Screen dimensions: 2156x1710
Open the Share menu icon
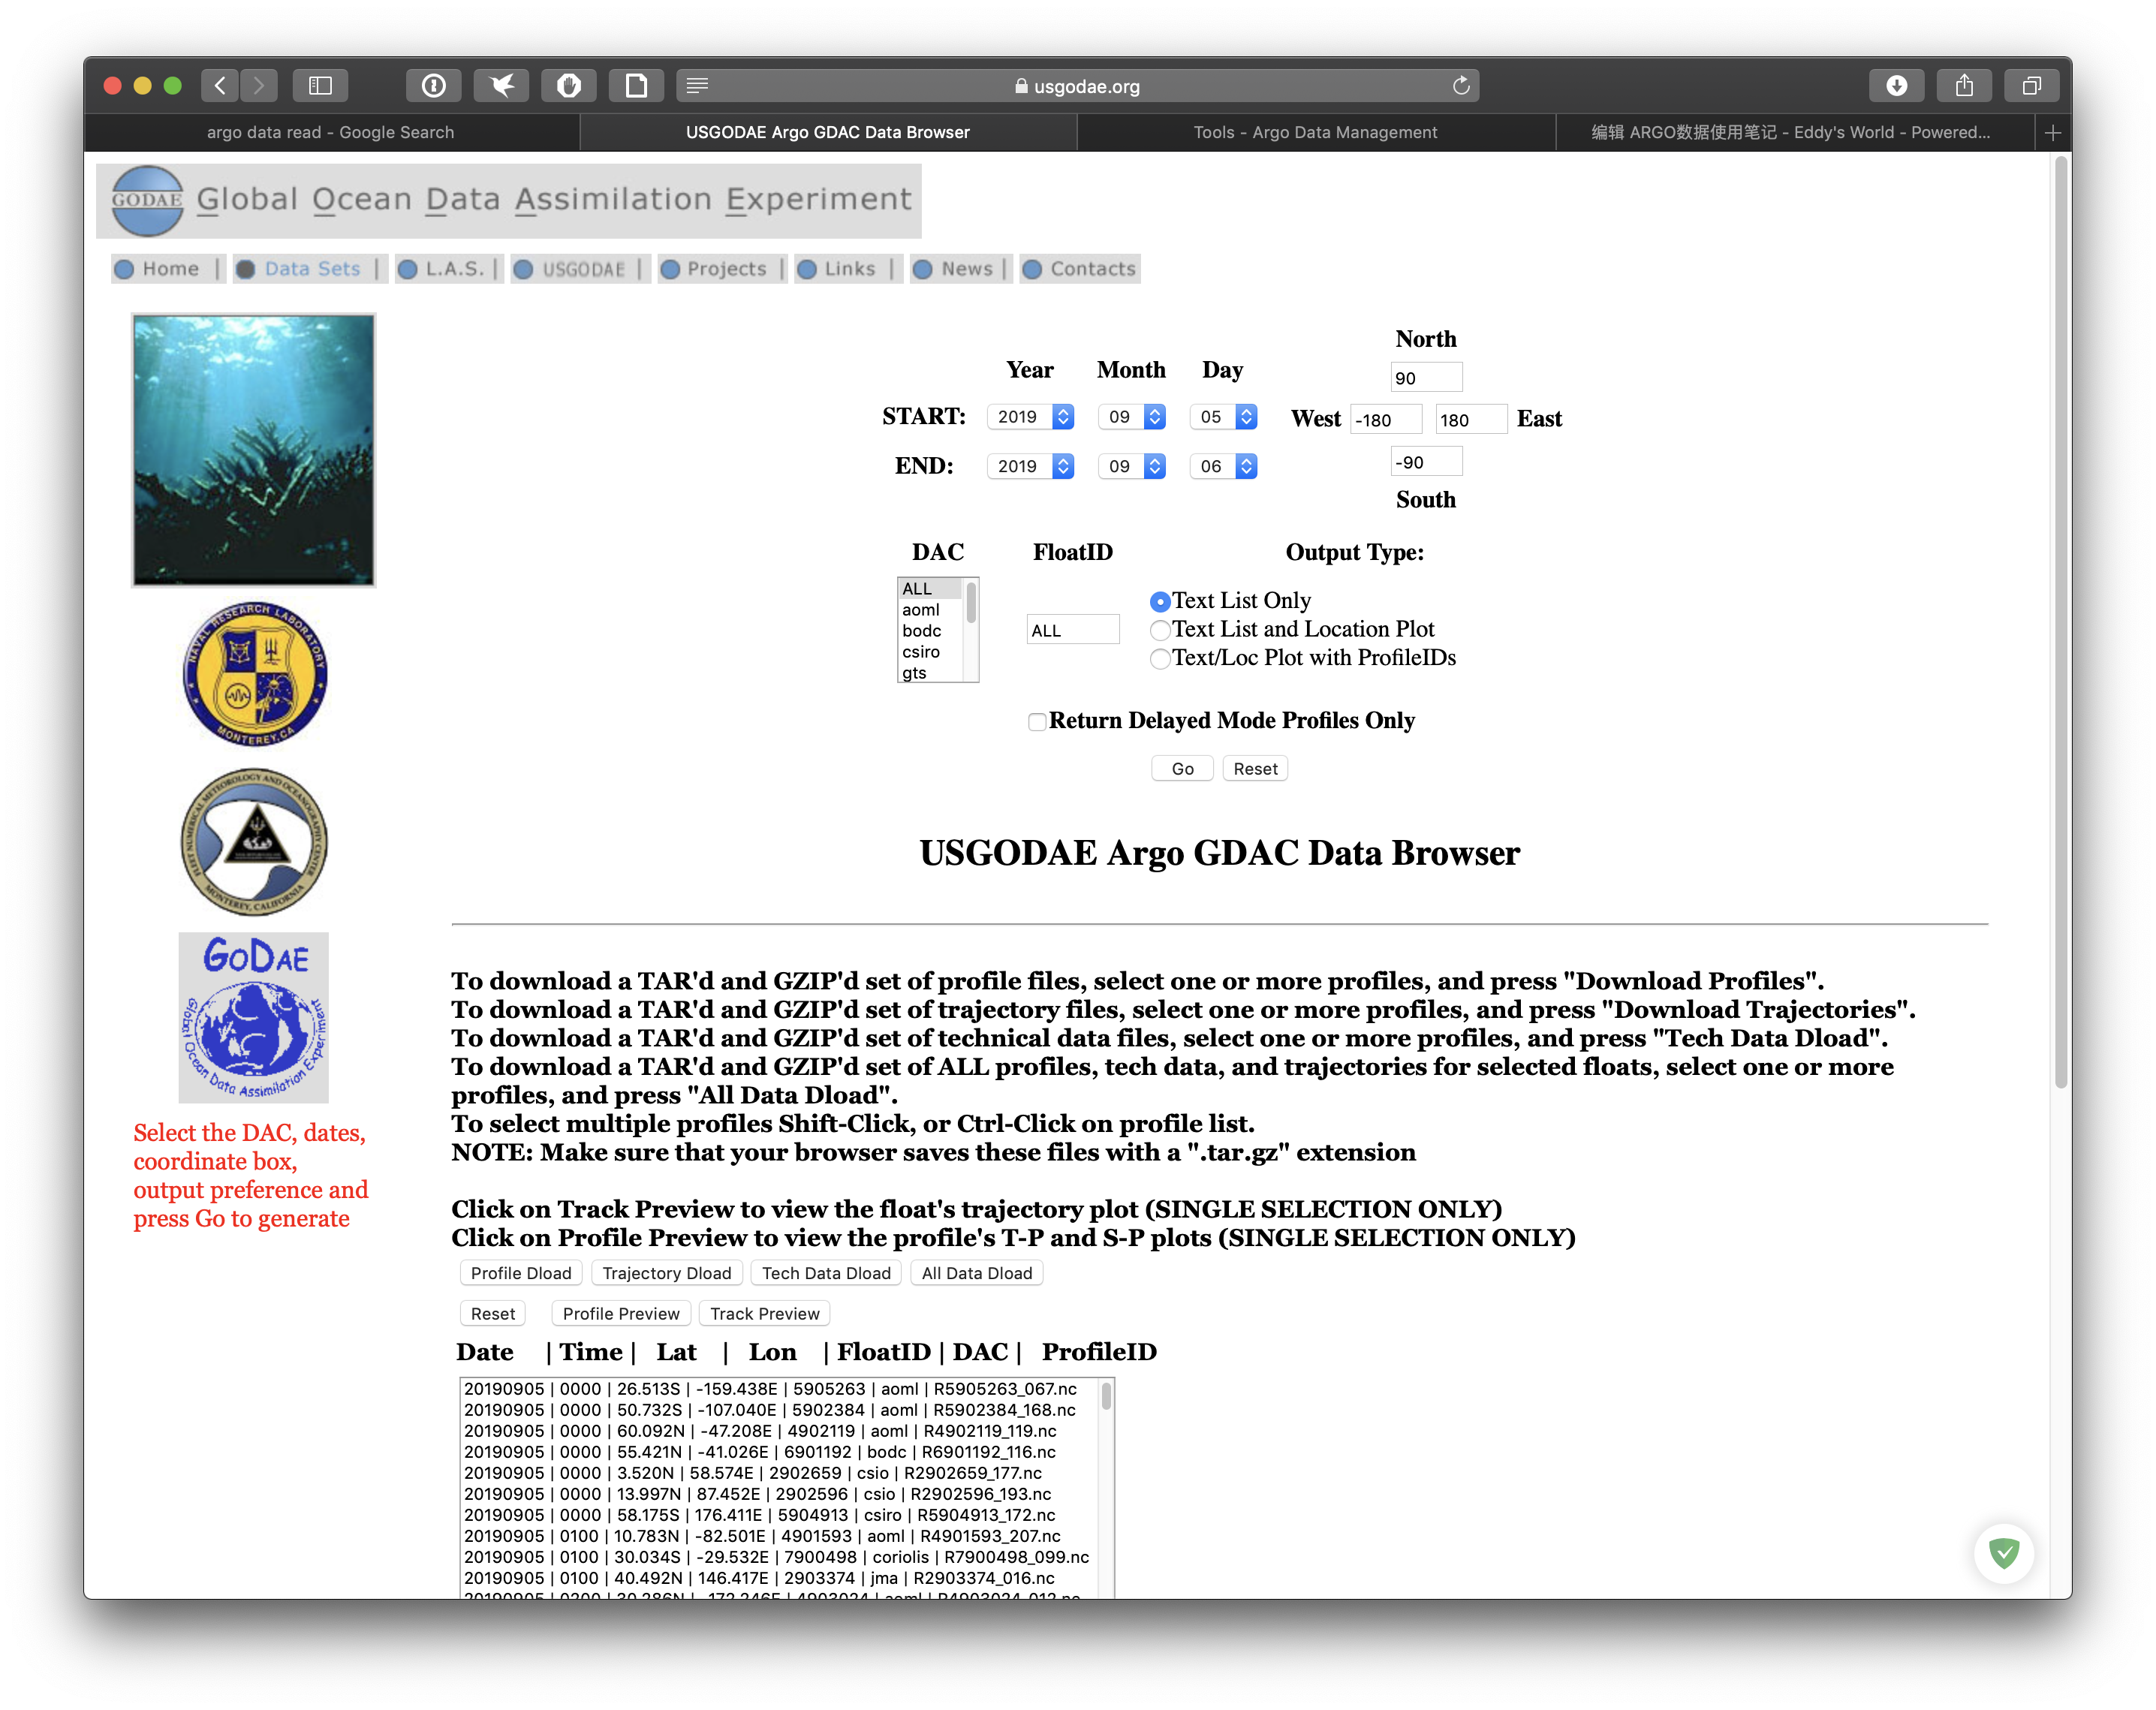point(1964,86)
